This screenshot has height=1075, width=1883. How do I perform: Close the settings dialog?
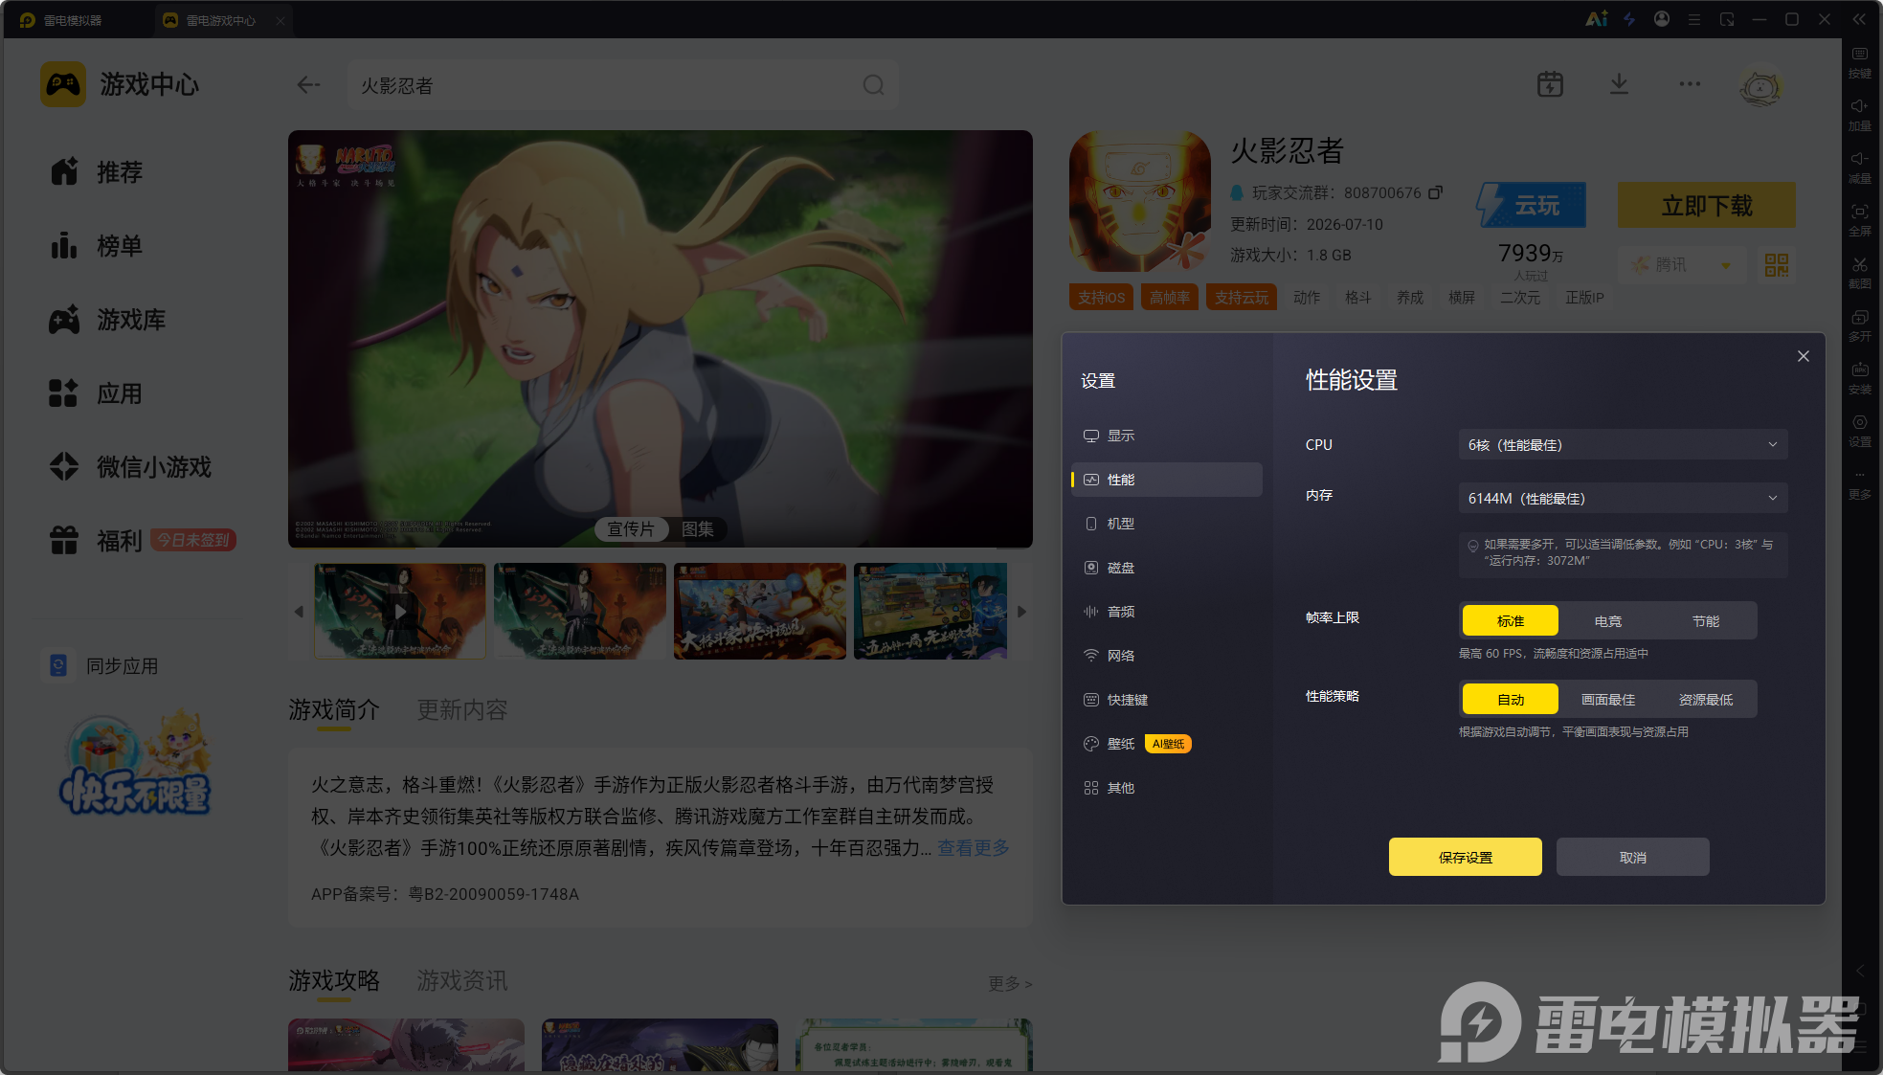pos(1804,356)
